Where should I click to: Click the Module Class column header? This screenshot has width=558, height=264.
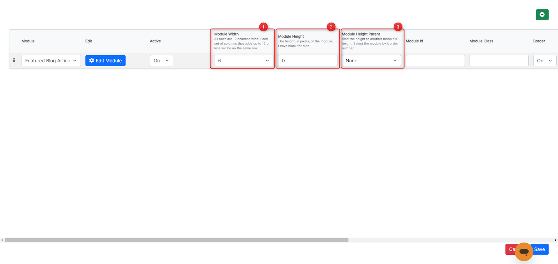(x=481, y=41)
